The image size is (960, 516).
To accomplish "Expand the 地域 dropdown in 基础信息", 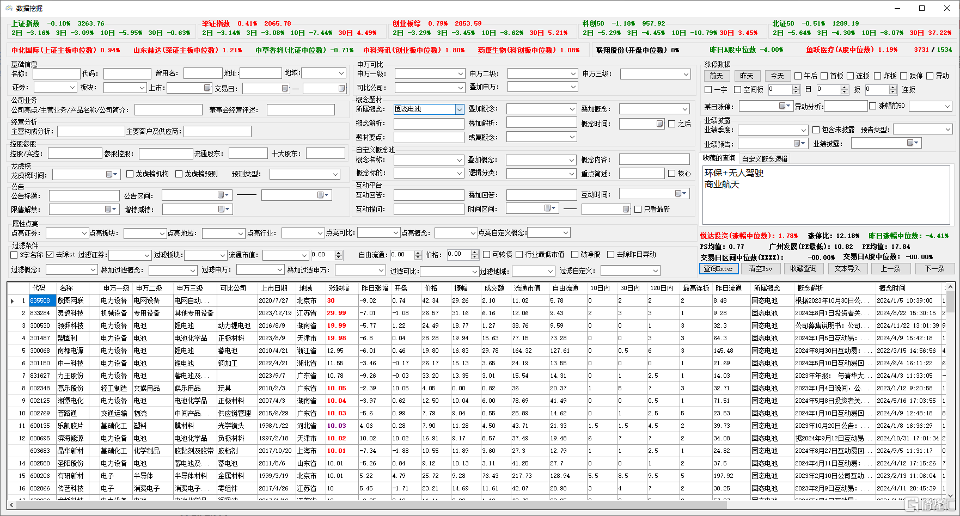I will coord(341,73).
